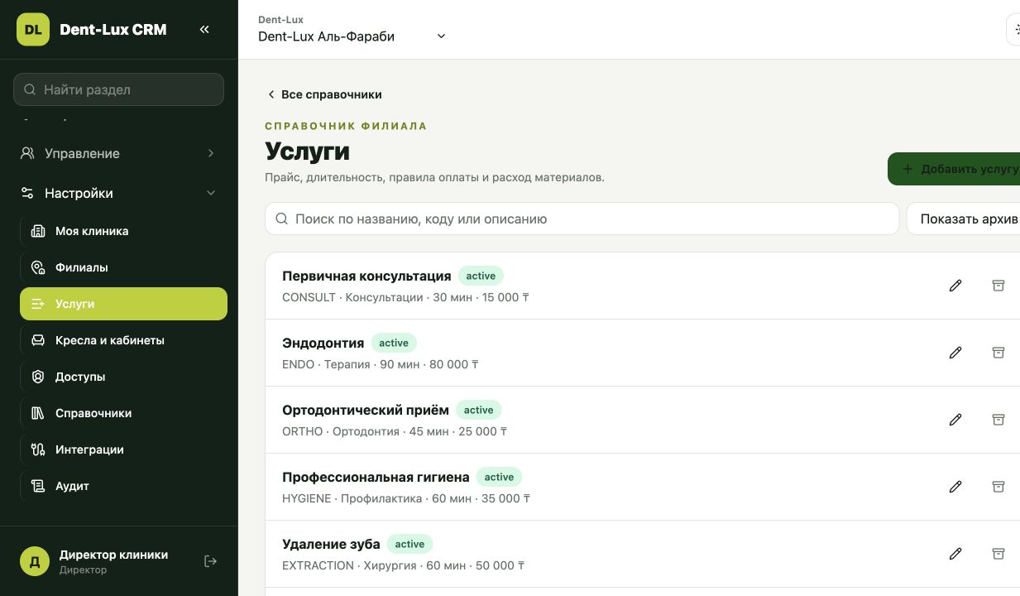Open the Dent-Lux Аль-Фараби branch dropdown
Screen dimensions: 1020x596
pyautogui.click(x=352, y=36)
